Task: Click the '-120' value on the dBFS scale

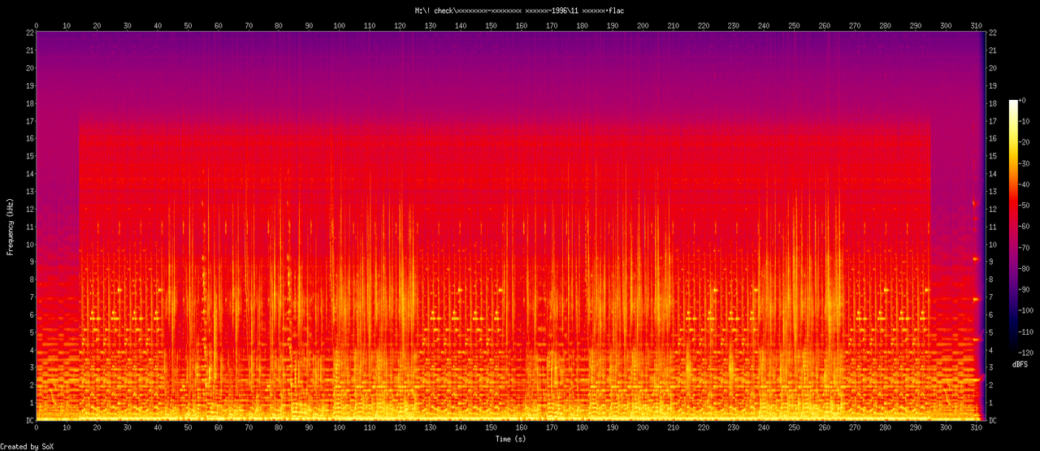Action: point(1027,354)
